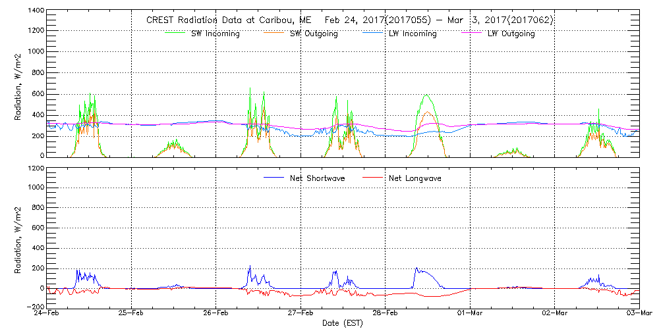
Task: Click blue line swatch beside Net Shortwave
Action: point(274,178)
